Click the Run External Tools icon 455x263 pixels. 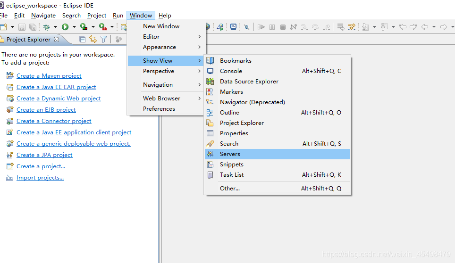tap(103, 27)
